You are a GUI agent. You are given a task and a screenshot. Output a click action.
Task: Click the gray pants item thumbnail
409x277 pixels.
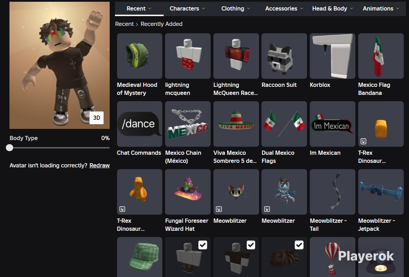(188, 257)
